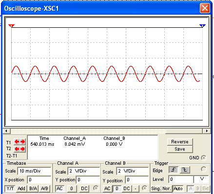Open Trigger Level unit V field
This screenshot has width=214, height=194.
tap(201, 179)
